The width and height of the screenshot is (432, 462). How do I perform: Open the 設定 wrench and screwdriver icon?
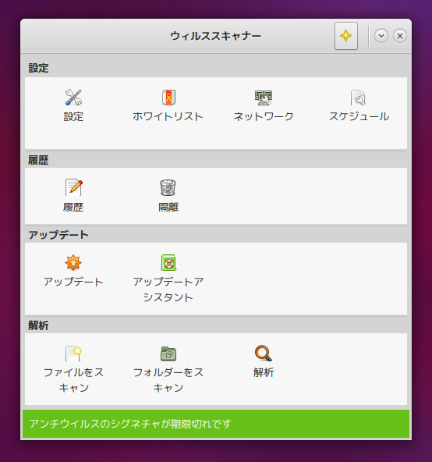[x=73, y=98]
